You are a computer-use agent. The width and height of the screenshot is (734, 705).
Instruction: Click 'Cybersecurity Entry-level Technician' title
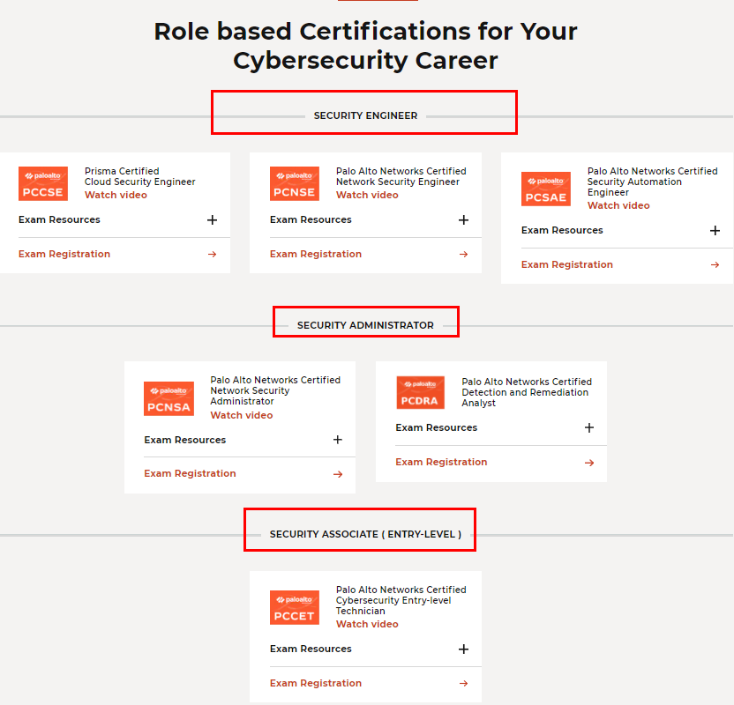[x=401, y=600]
